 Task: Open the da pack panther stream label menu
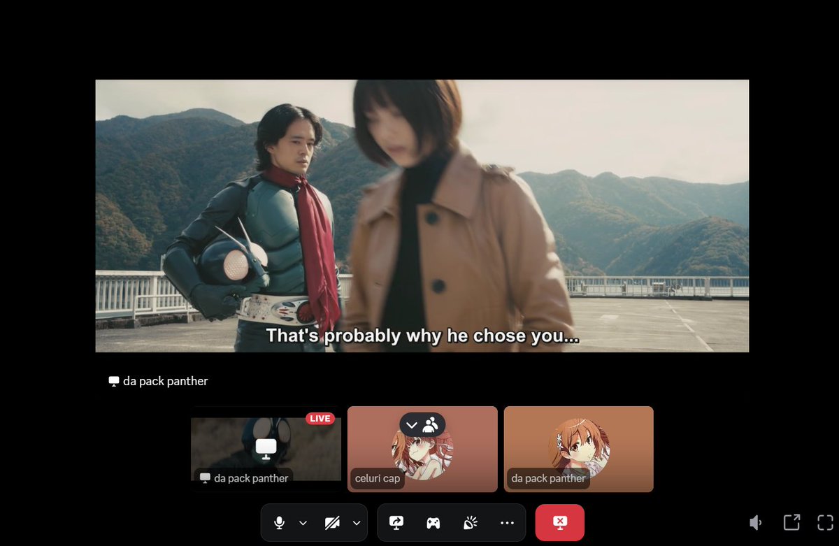[x=157, y=381]
